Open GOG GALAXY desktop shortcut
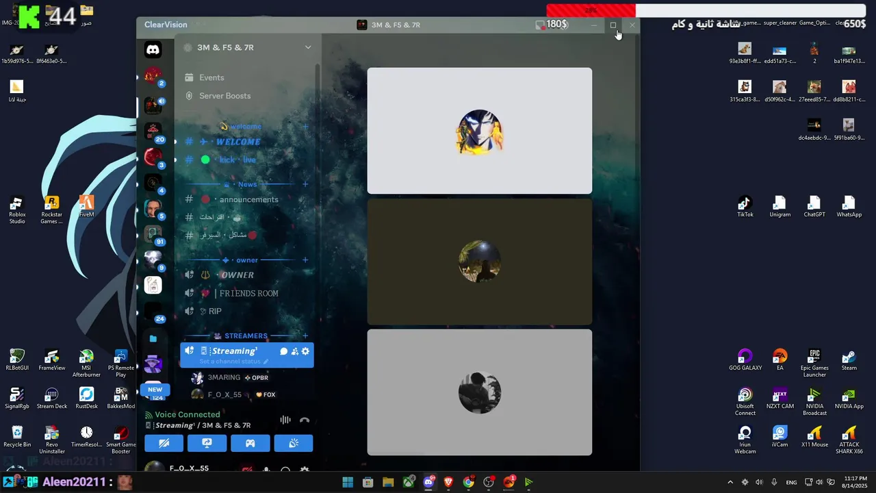Viewport: 876px width, 493px height. click(745, 361)
